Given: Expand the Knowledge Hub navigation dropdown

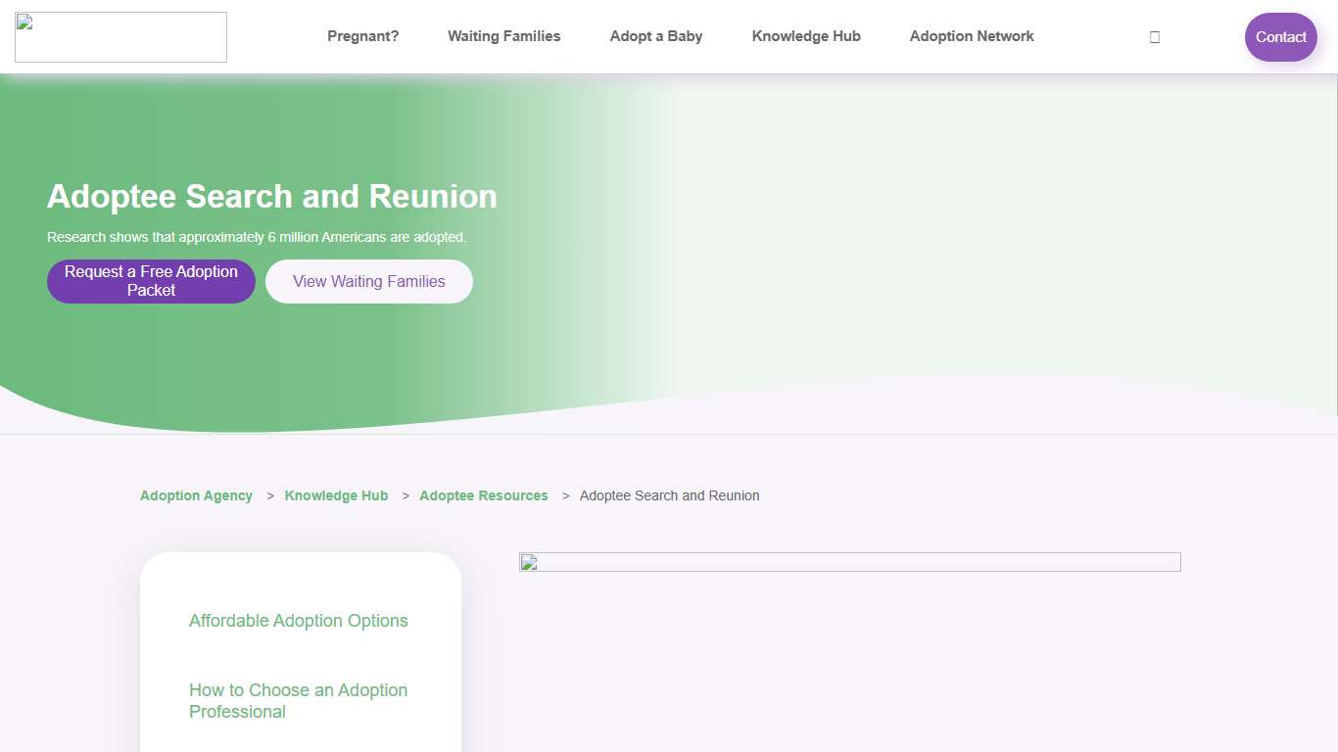Looking at the screenshot, I should (805, 36).
